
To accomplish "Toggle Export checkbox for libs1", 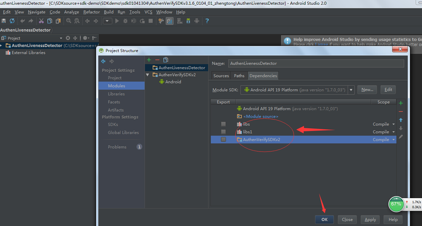I will pyautogui.click(x=223, y=132).
